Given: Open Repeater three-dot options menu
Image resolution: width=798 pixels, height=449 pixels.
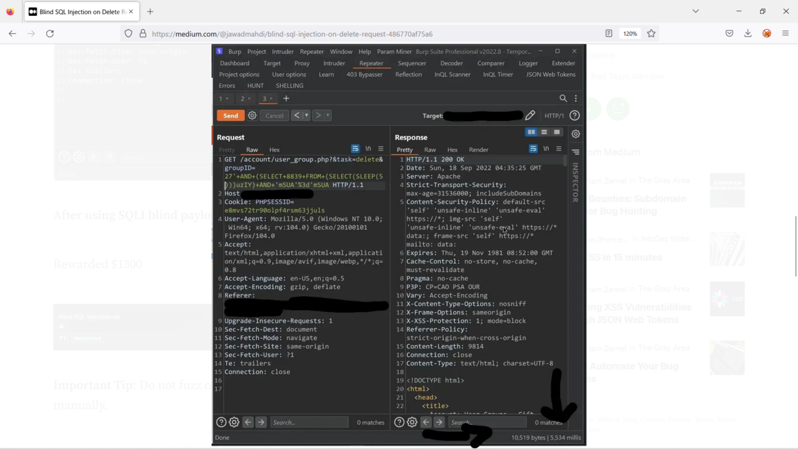Looking at the screenshot, I should (576, 98).
